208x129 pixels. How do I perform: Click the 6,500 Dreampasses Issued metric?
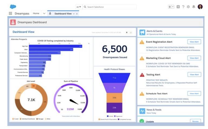click(115, 52)
